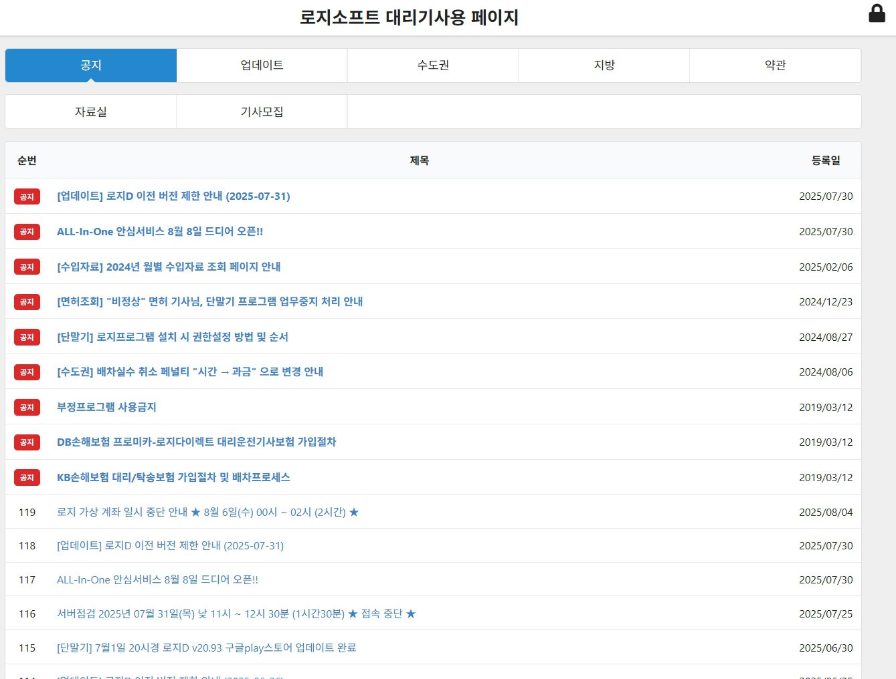
Task: Open the 면허조회 비정상 면허 notice
Action: tap(210, 301)
